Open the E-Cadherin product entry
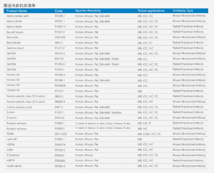The height and width of the screenshot is (173, 214). 13,155
